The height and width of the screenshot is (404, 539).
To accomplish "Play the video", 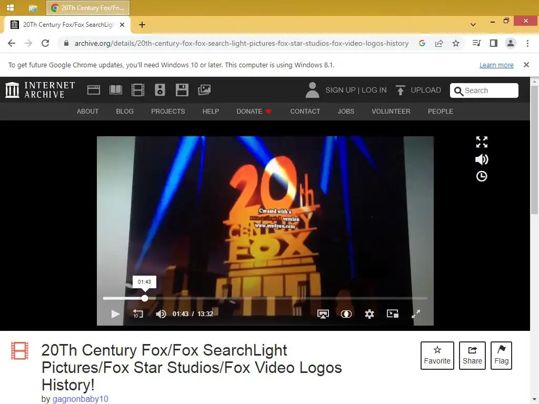I will [115, 314].
